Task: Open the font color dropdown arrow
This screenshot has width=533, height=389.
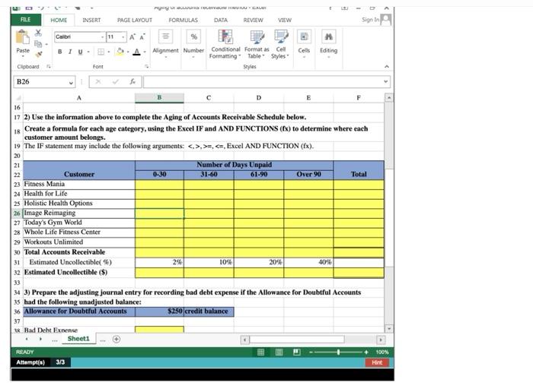Action: (145, 52)
